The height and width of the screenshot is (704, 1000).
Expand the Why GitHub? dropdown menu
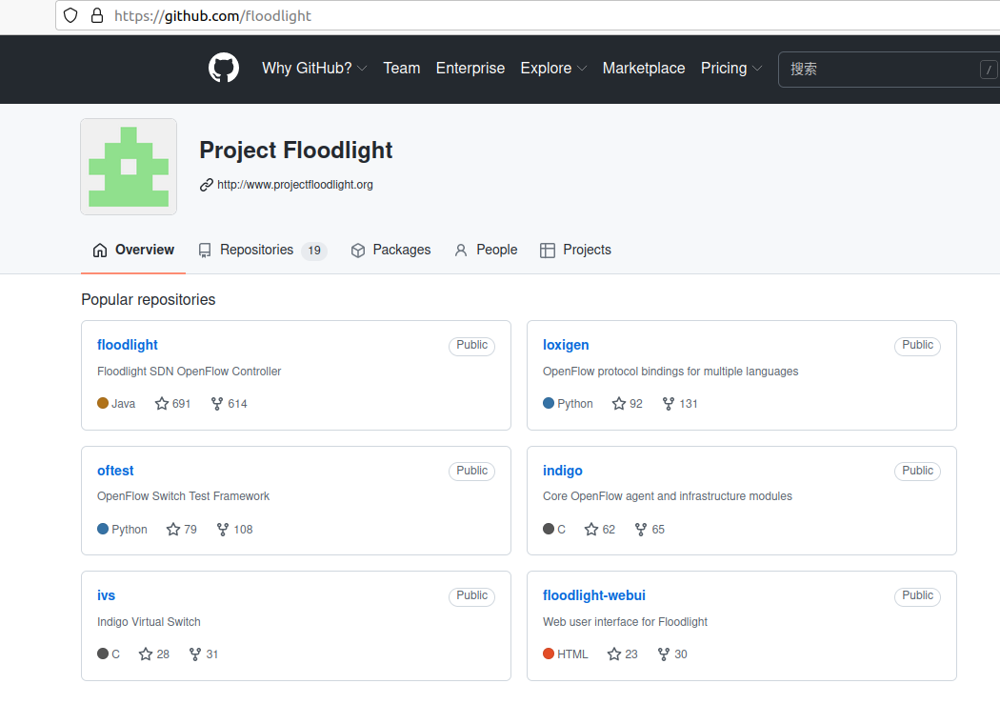click(314, 69)
